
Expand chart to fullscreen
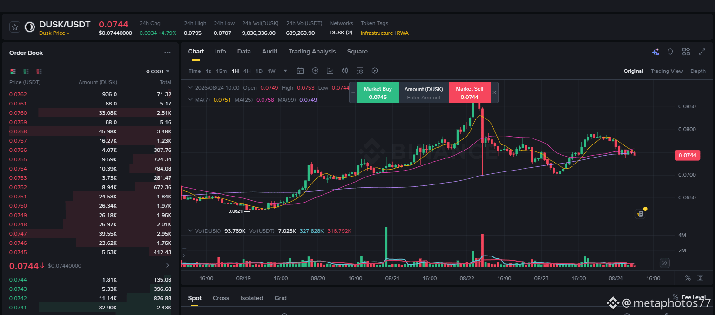click(702, 52)
